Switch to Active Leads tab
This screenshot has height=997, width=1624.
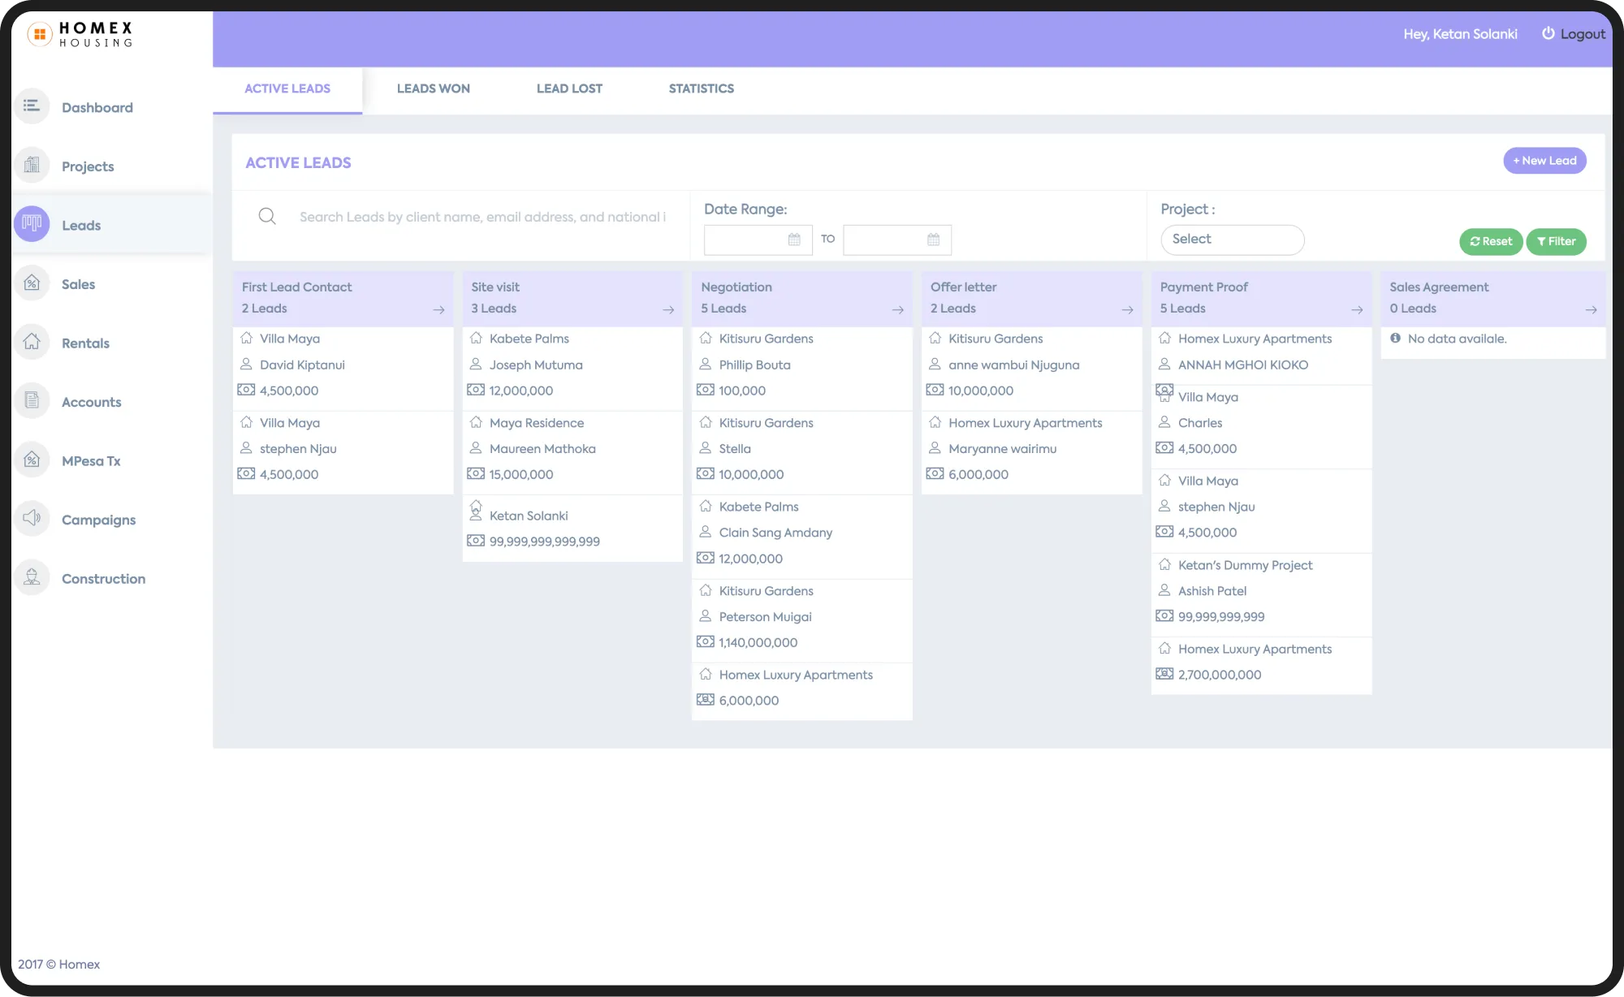287,88
